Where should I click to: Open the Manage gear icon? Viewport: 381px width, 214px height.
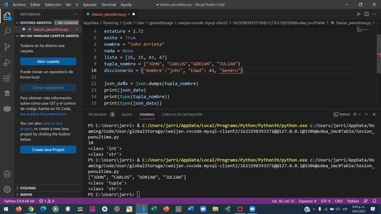point(7,189)
